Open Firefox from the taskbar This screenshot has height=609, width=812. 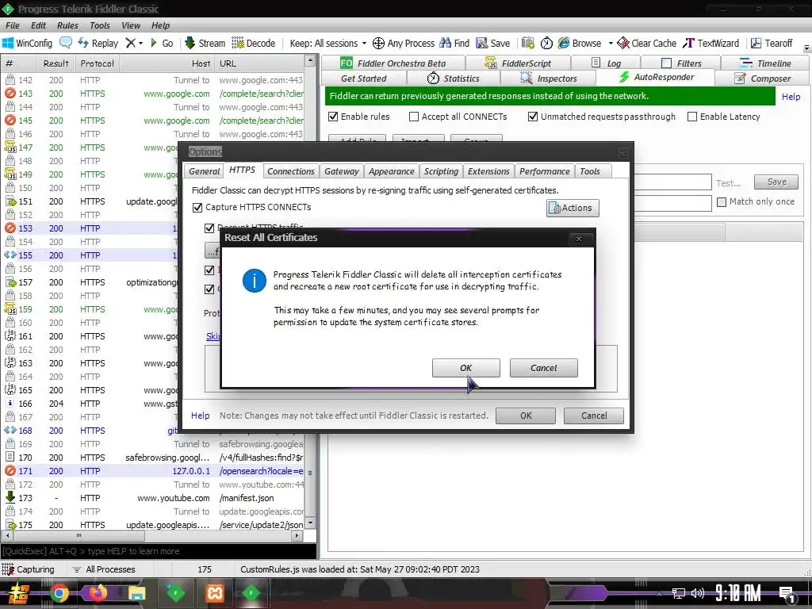point(98,593)
